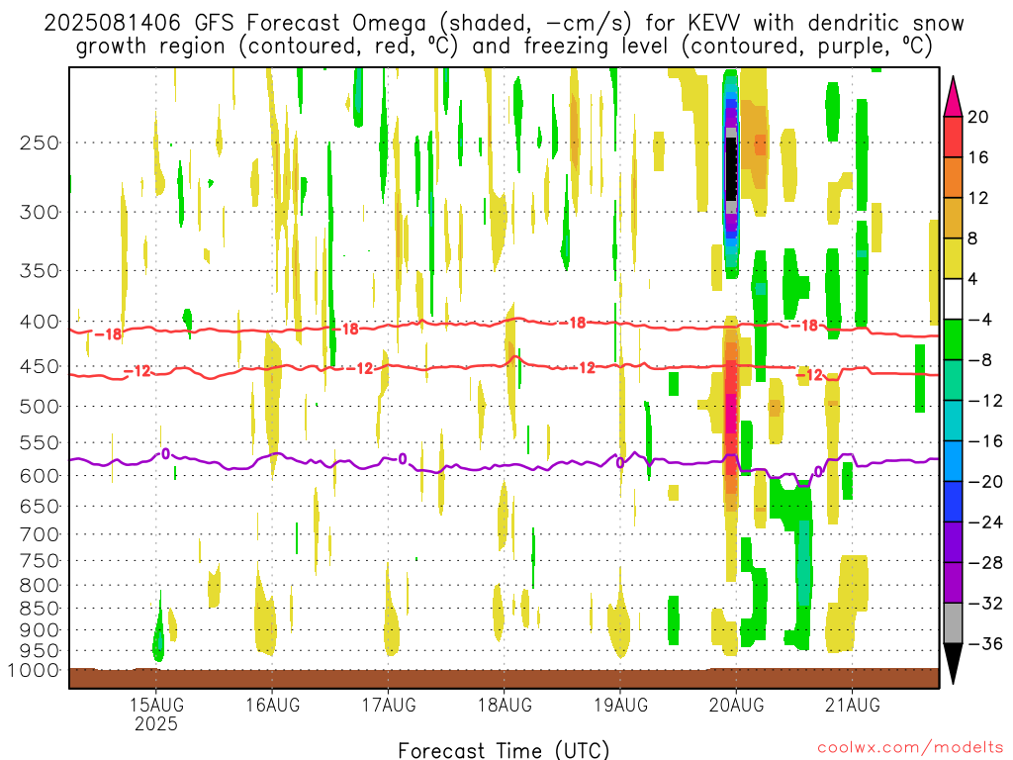The width and height of the screenshot is (1013, 760).
Task: Click the light blue -20 to -16 colorbar segment
Action: (953, 461)
